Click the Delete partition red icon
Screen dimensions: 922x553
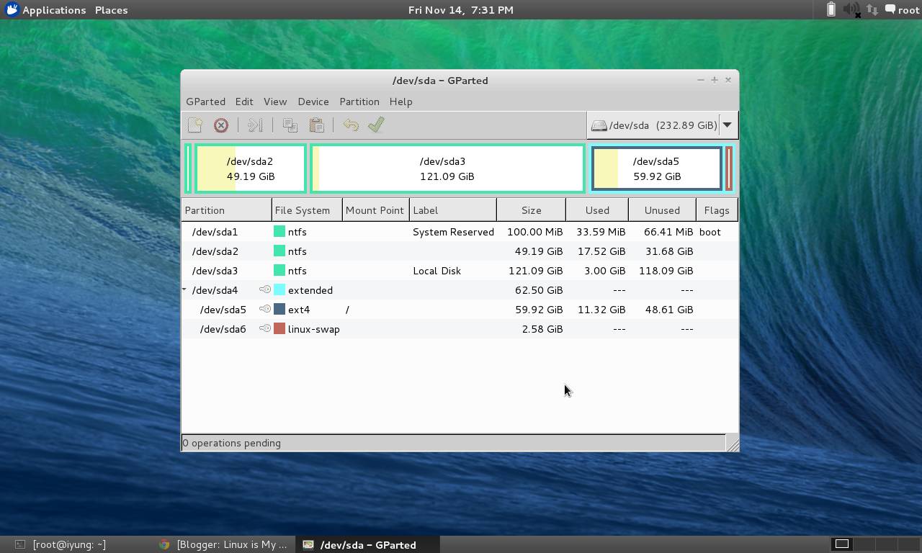point(221,125)
